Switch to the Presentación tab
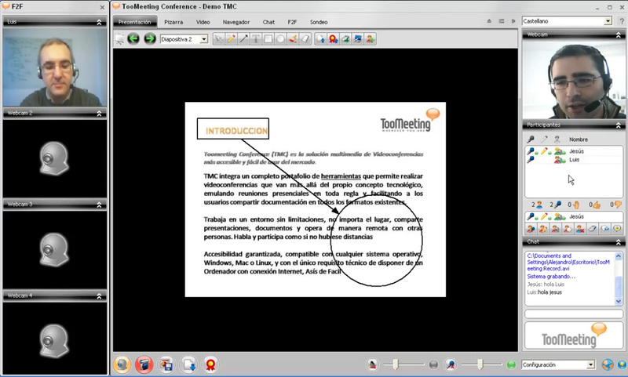Viewport: 628px width, 377px height. pos(134,22)
